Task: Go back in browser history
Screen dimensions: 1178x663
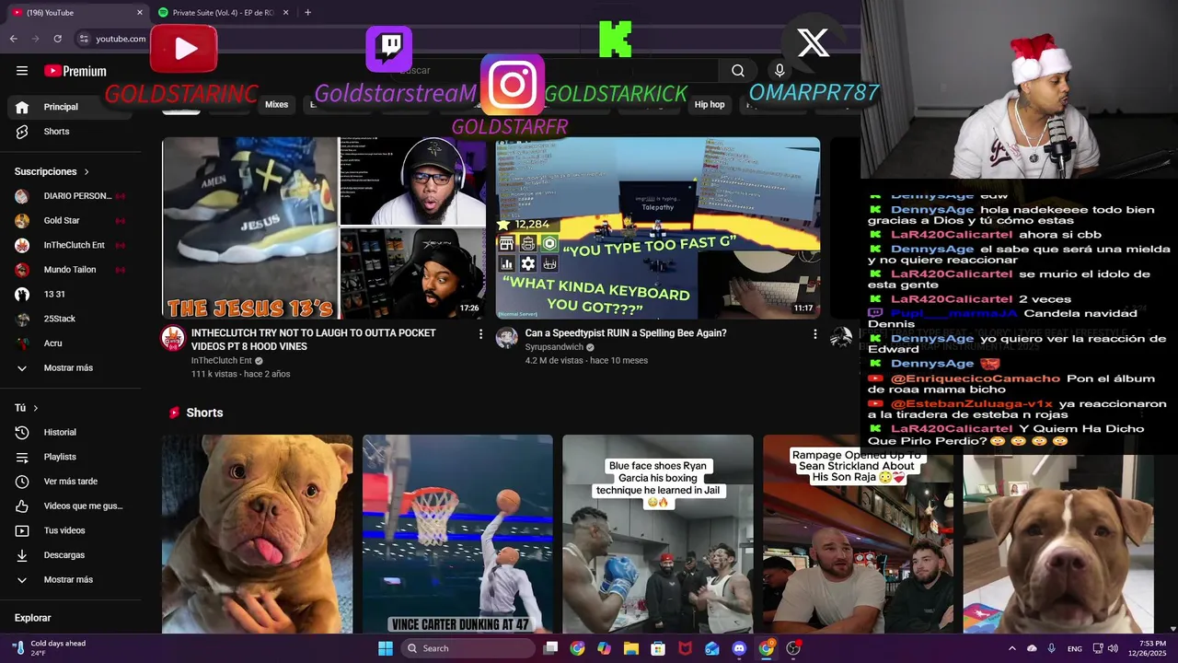Action: (x=13, y=39)
